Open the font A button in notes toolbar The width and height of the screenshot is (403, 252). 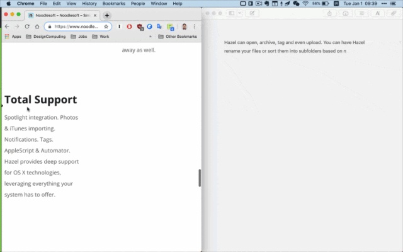tap(378, 13)
